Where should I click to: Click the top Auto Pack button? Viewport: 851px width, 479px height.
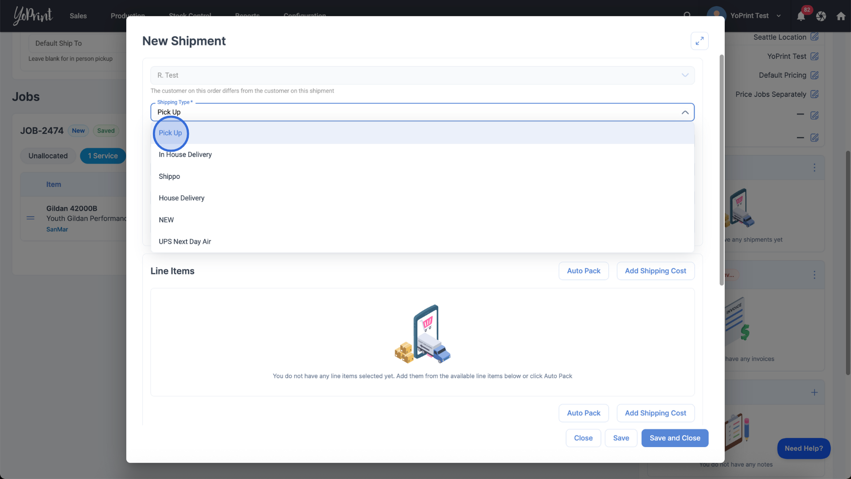(x=583, y=271)
